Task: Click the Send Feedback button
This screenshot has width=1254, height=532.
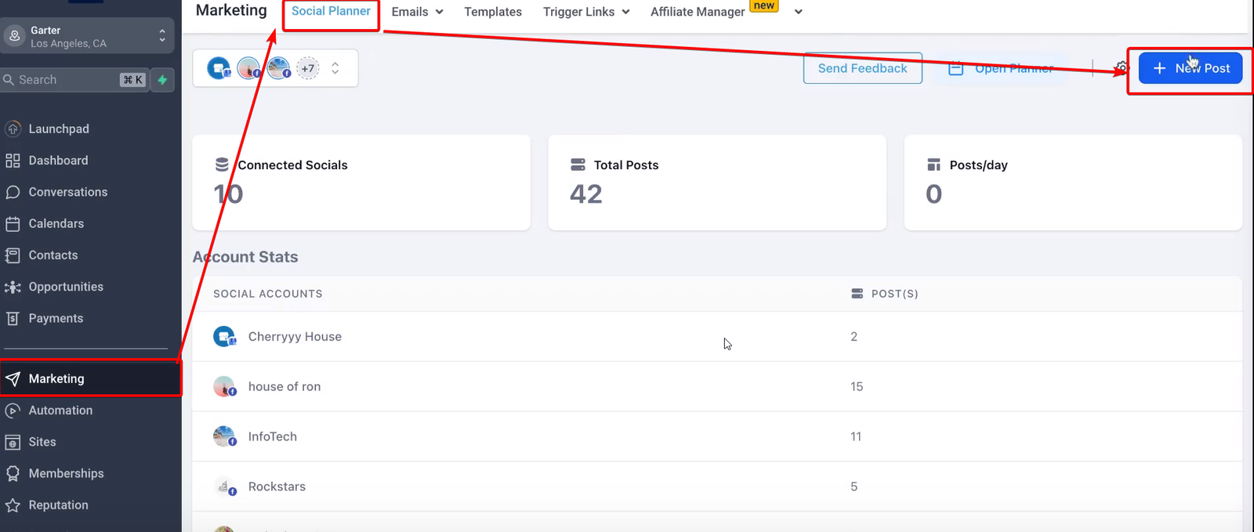Action: click(862, 68)
